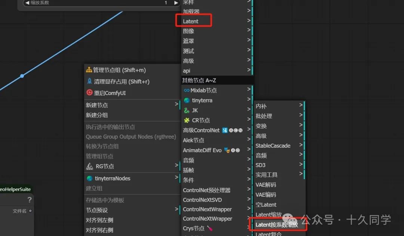Select 对齐到左侧 menu entry
The width and height of the screenshot is (404, 236).
pyautogui.click(x=132, y=220)
